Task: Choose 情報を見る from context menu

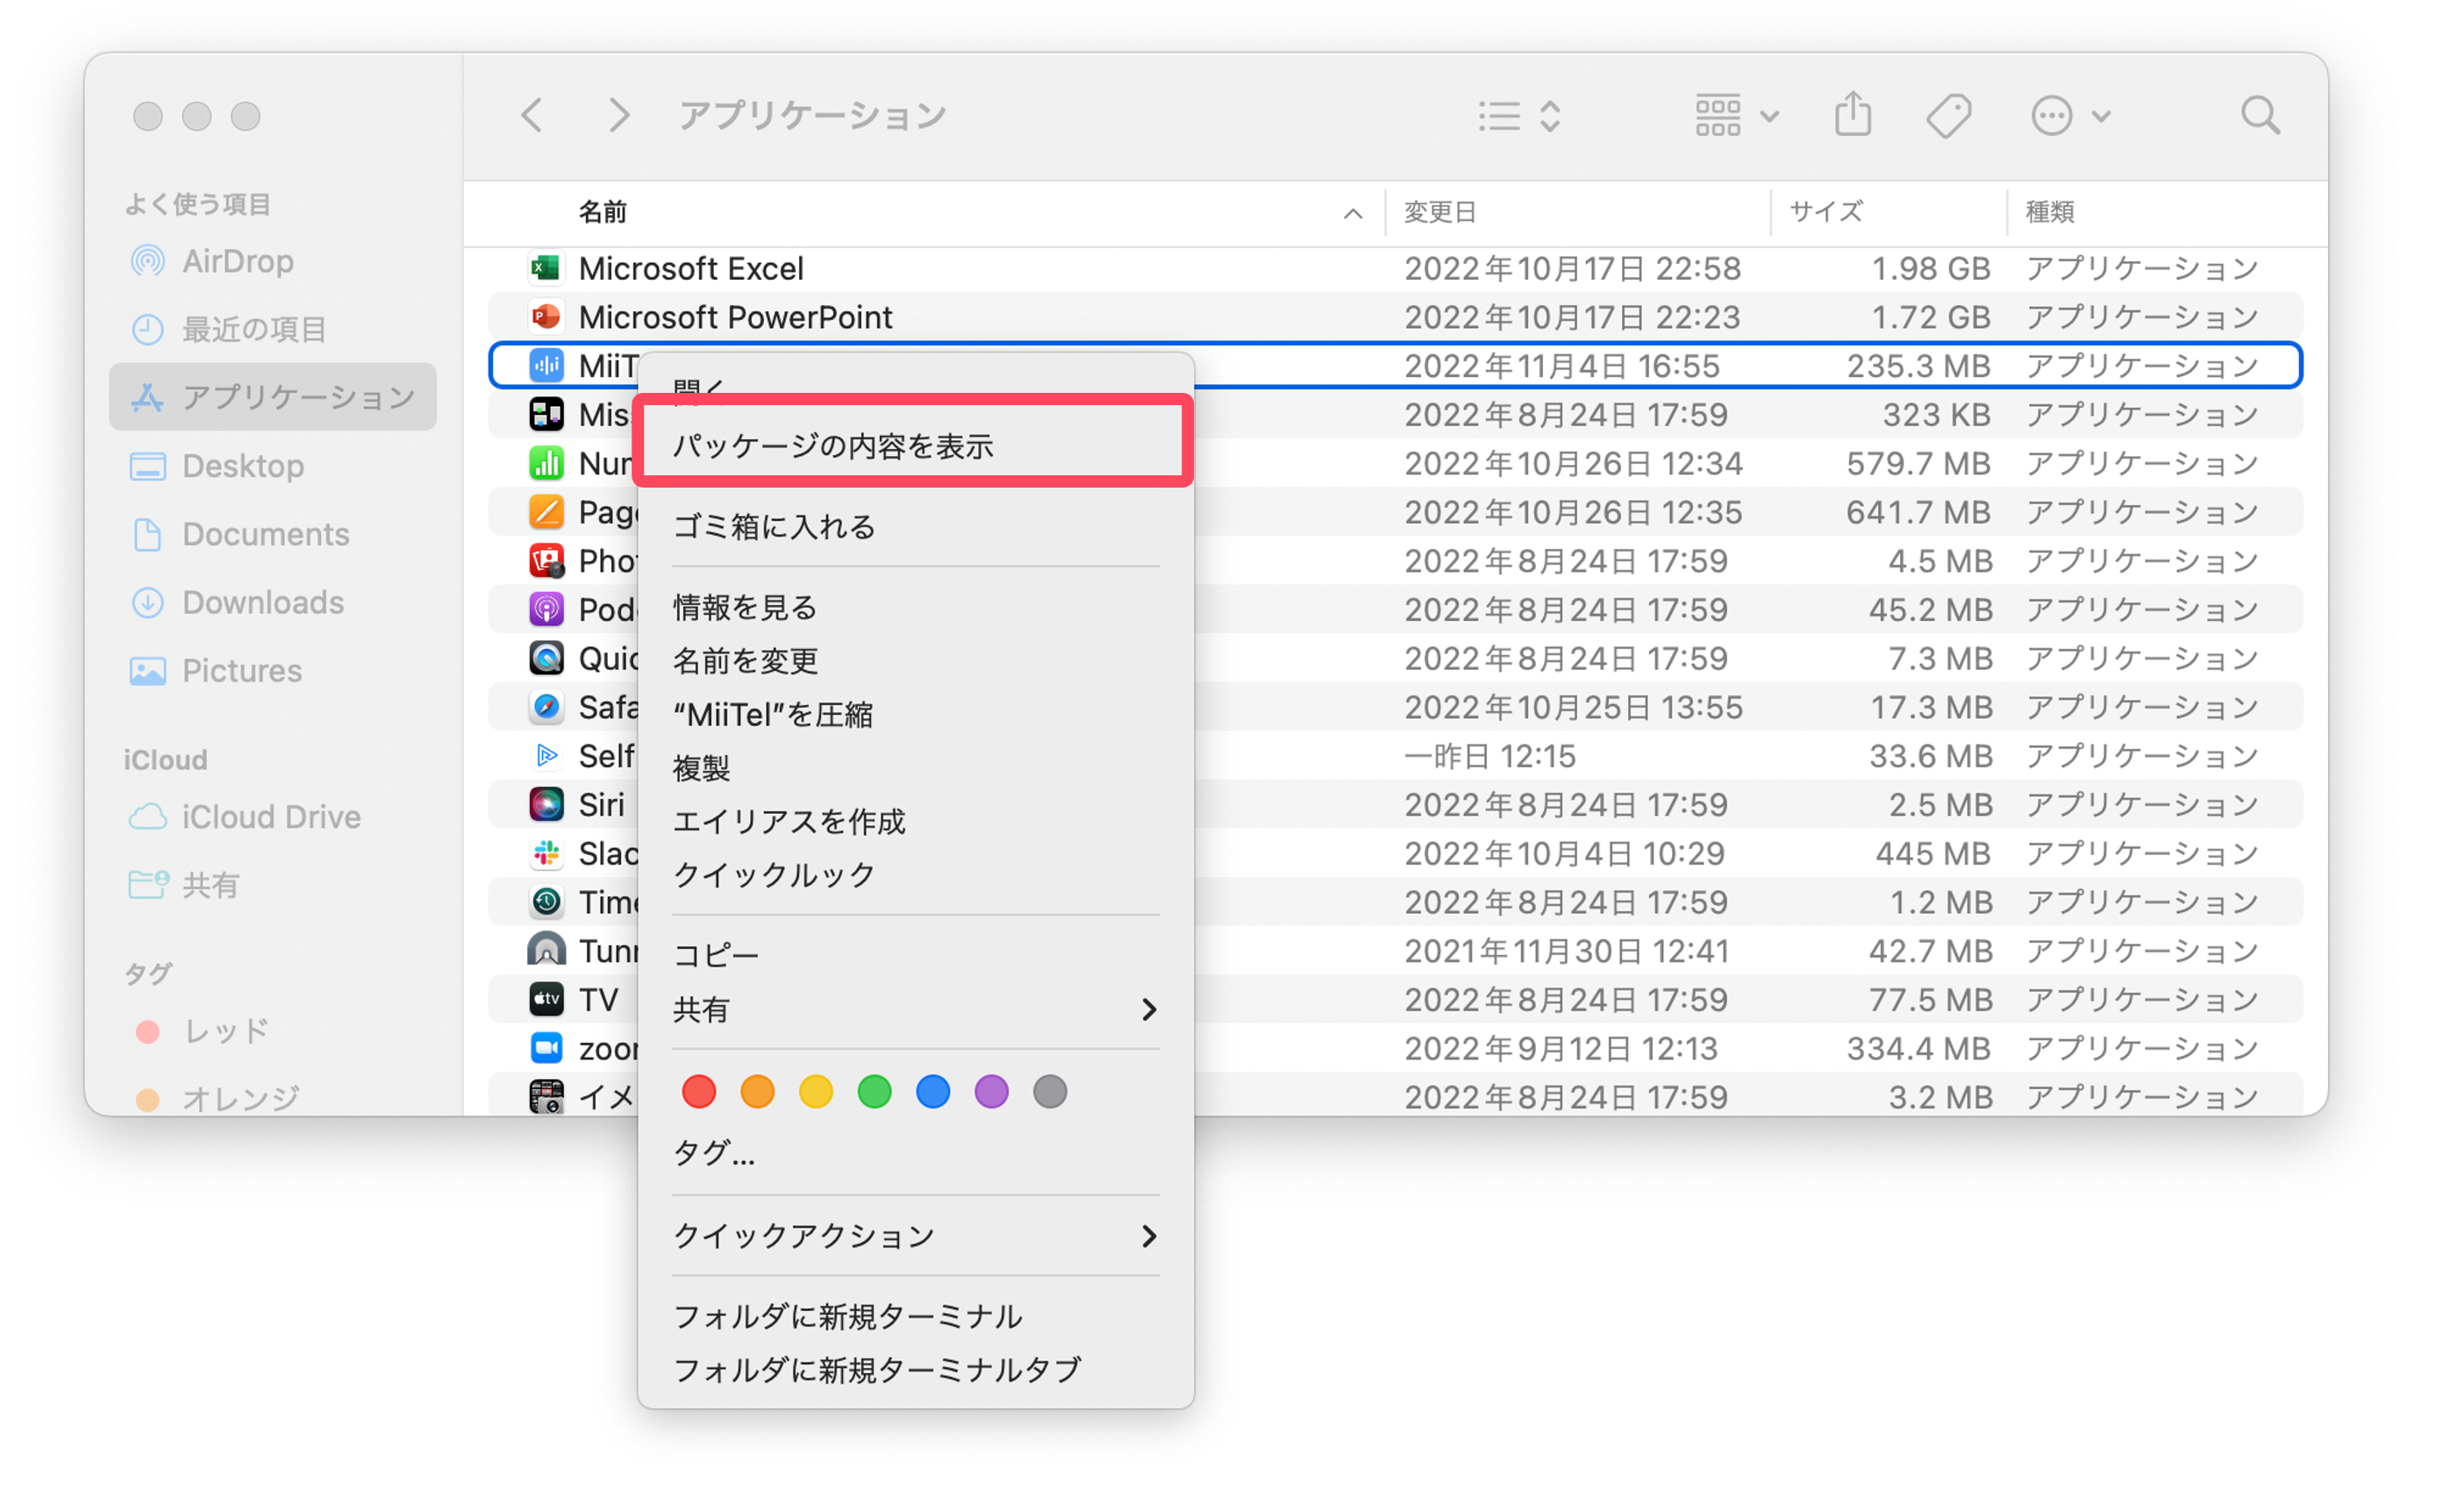Action: tap(914, 607)
